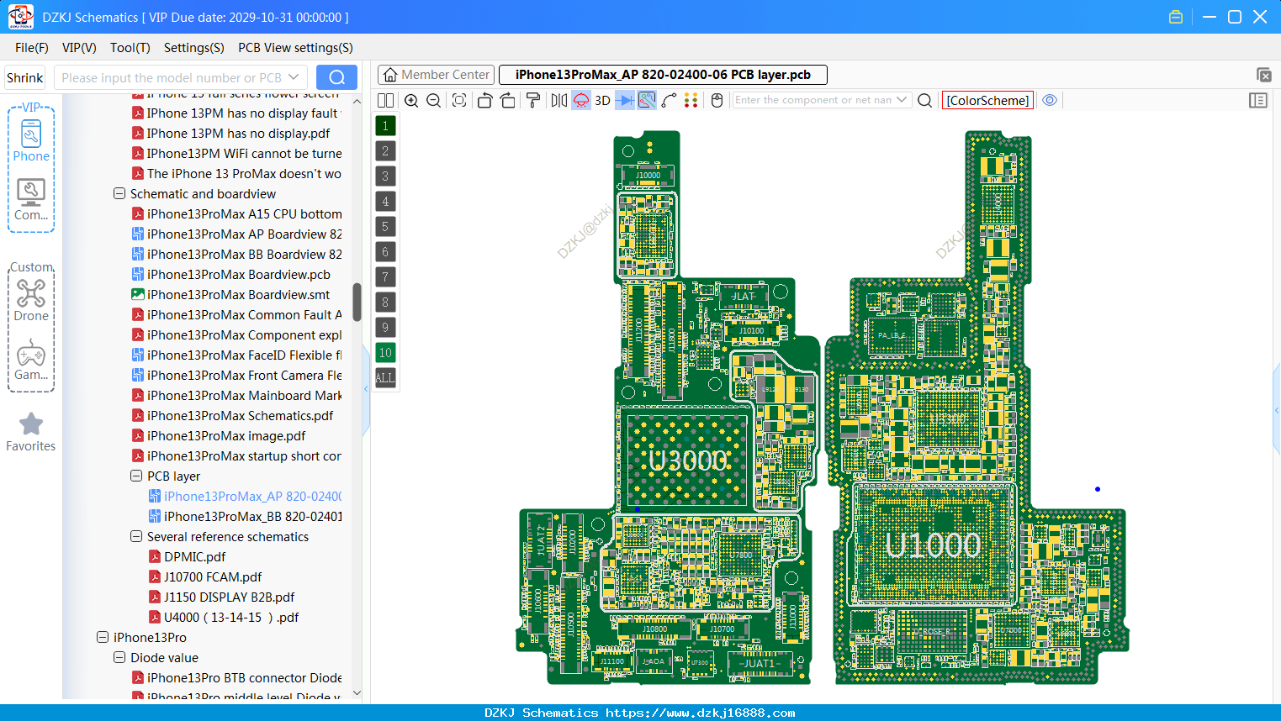Collapse Several reference schematics node
Screen dimensions: 1281x721
click(136, 536)
